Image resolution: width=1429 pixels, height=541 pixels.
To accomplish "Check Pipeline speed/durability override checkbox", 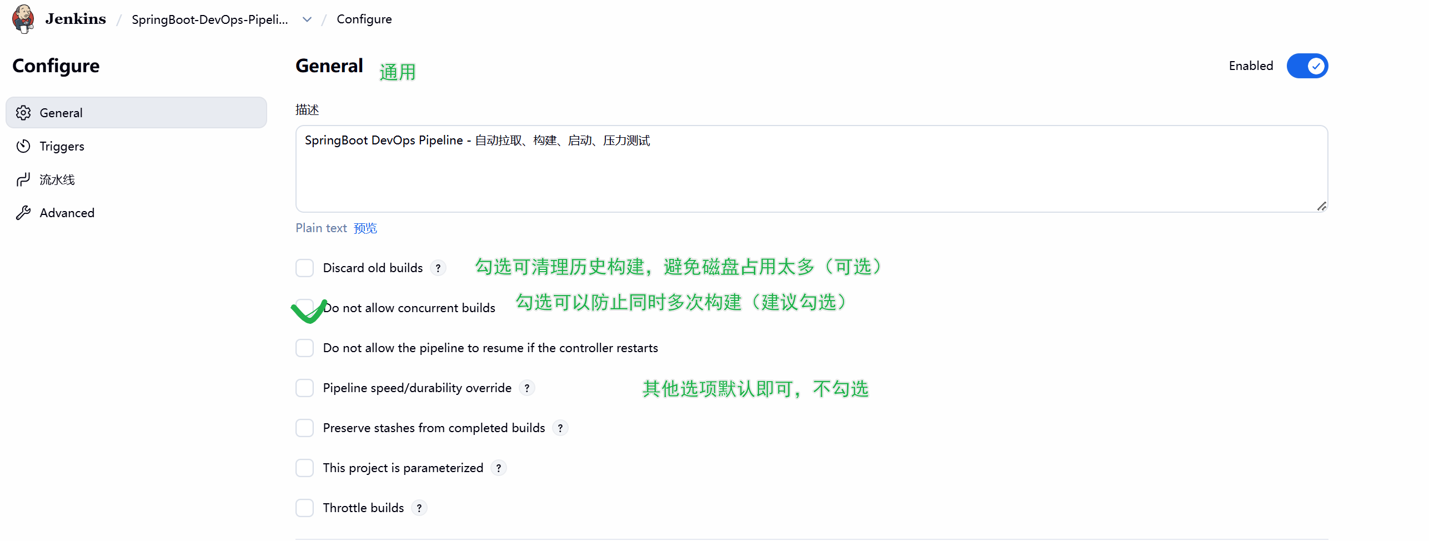I will tap(304, 388).
